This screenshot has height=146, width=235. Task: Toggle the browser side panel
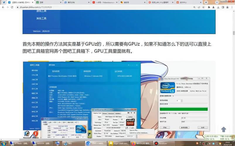(223, 7)
